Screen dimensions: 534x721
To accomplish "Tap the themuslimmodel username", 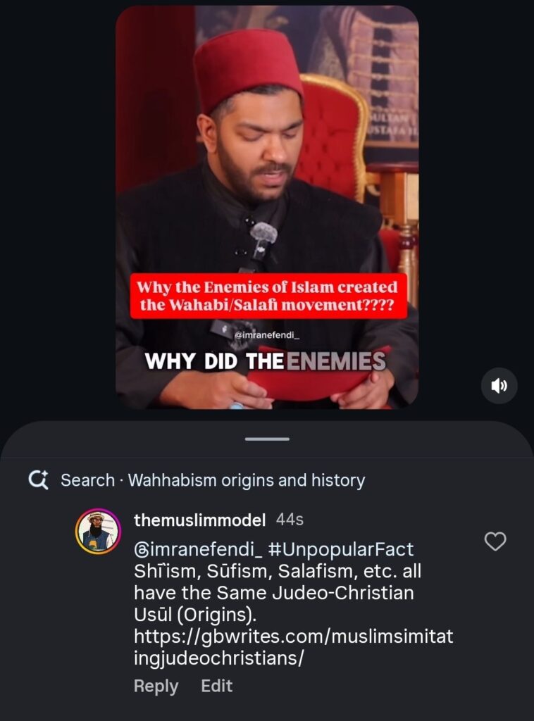I will click(199, 520).
